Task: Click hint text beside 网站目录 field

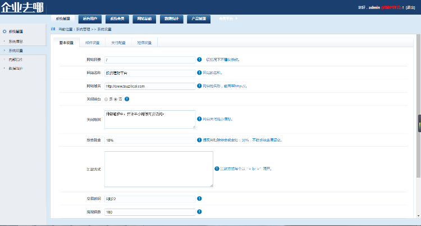Action: (x=221, y=60)
